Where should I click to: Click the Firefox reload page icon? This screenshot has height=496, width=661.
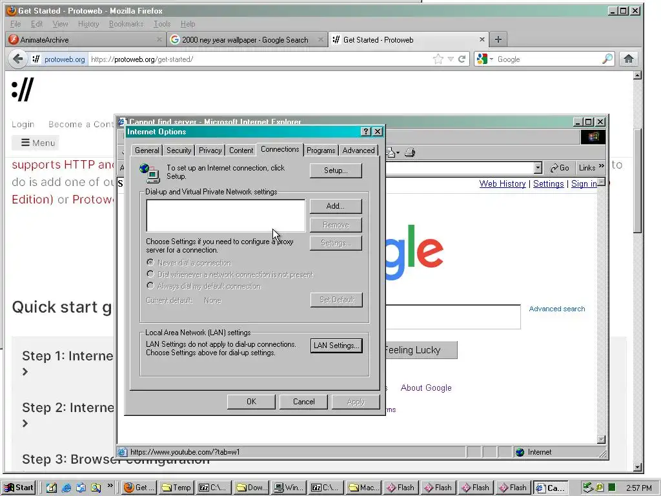click(462, 59)
